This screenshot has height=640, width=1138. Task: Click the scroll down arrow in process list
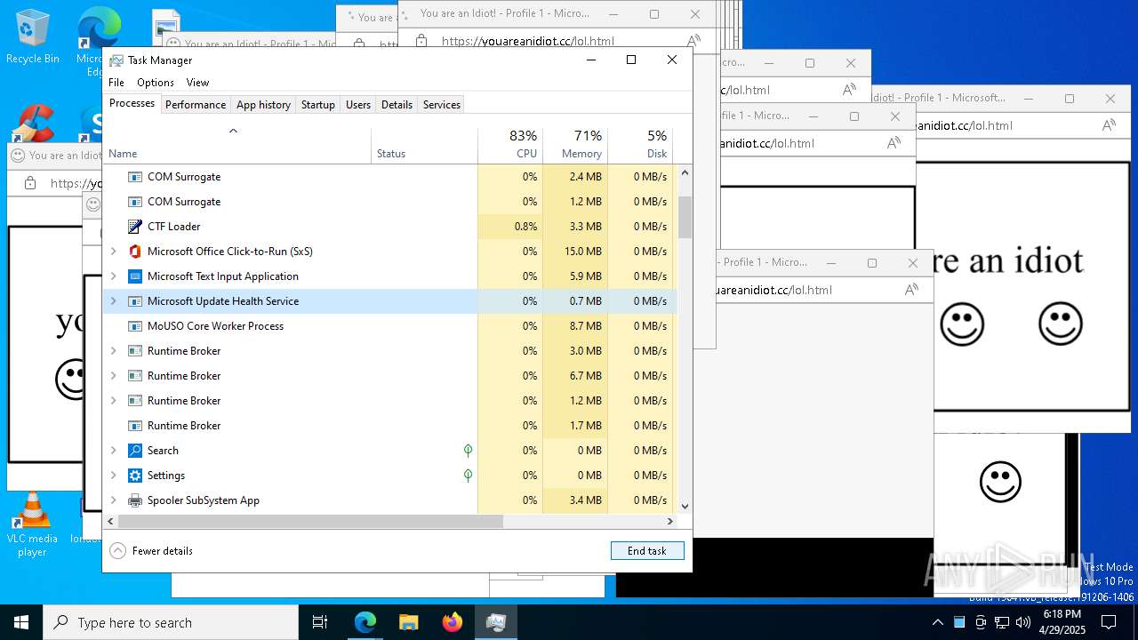pyautogui.click(x=685, y=507)
